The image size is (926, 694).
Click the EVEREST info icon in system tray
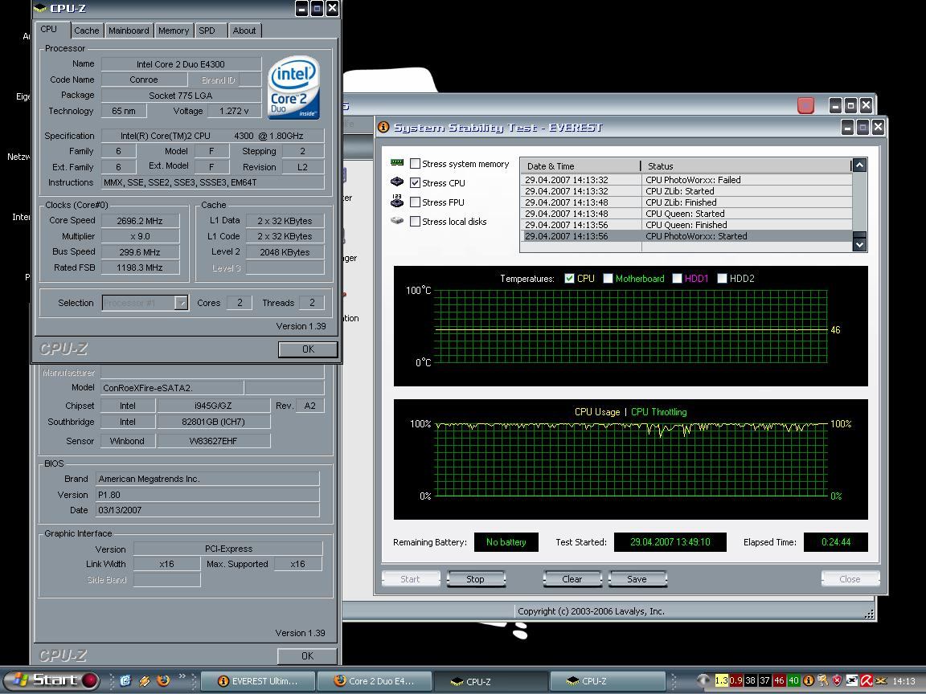tap(808, 680)
